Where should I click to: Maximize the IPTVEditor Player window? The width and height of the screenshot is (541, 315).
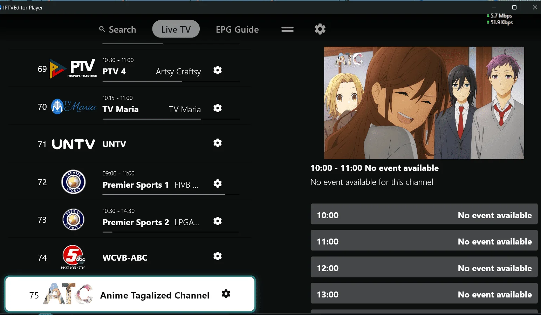click(514, 7)
